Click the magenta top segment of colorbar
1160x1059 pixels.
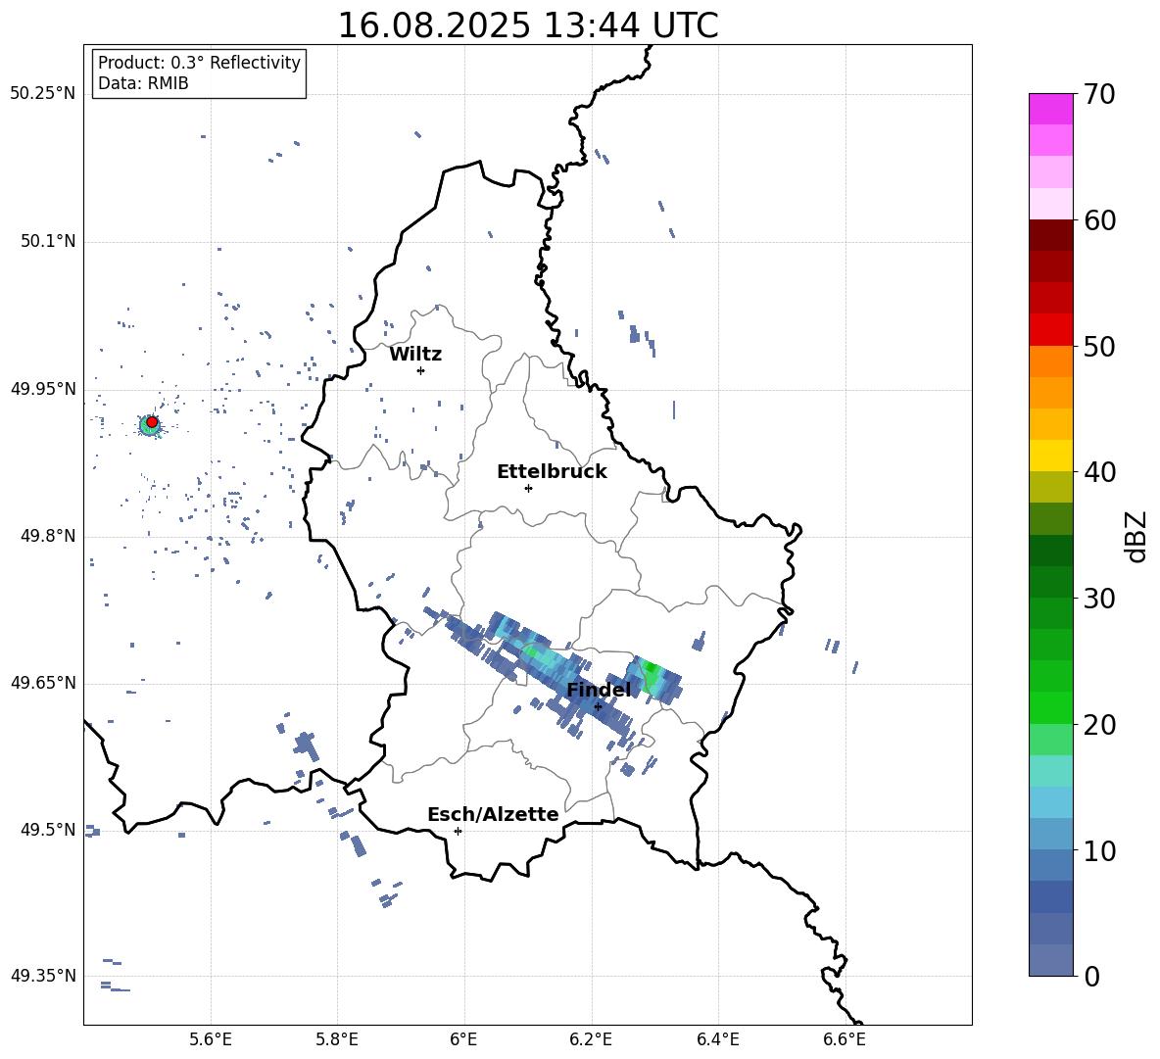(1050, 109)
